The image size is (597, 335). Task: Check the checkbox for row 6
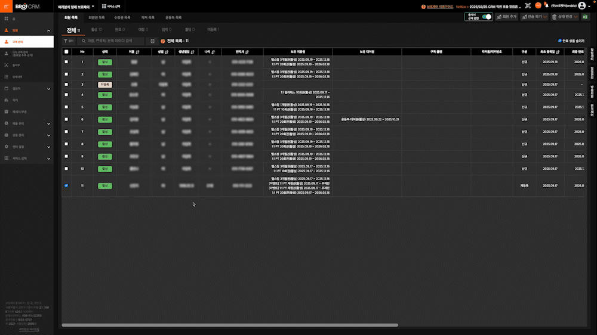coord(66,119)
